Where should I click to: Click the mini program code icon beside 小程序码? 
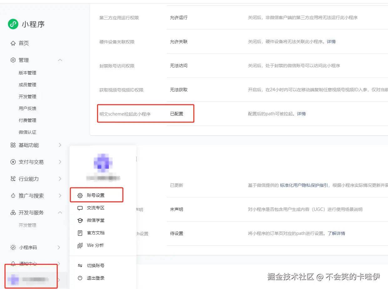click(13, 247)
